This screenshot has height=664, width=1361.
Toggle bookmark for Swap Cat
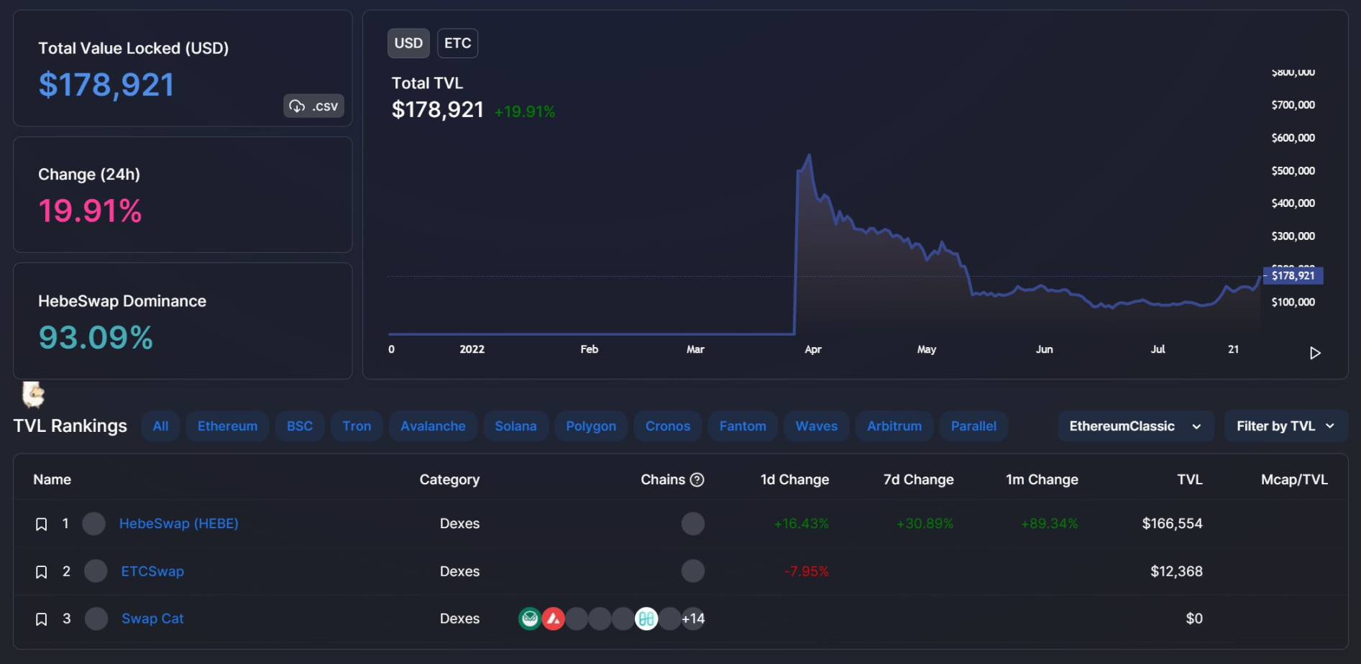(42, 619)
